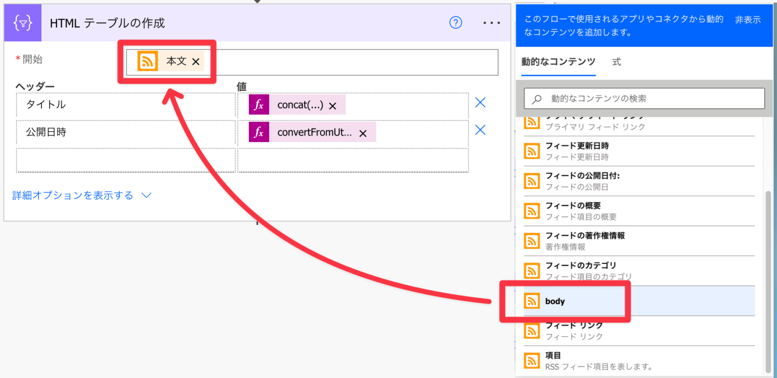The height and width of the screenshot is (378, 777).
Task: Click the RSS icon beside フィードの概要
Action: (532, 211)
